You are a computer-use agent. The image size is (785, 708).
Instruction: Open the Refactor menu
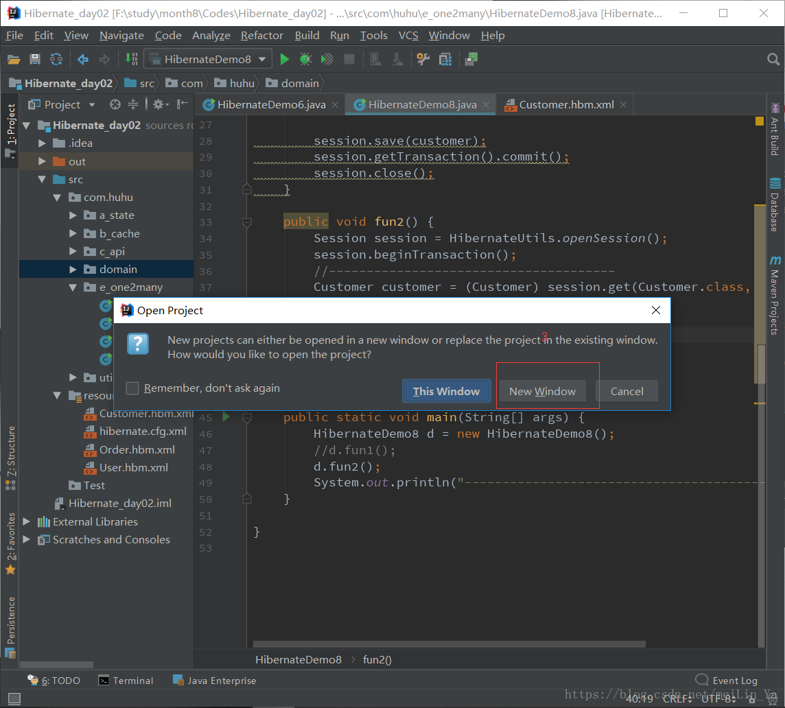[x=262, y=36]
